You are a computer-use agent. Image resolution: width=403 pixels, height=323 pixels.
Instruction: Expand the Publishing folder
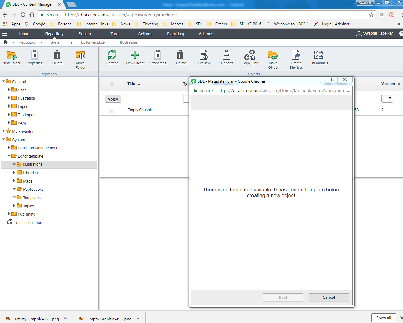[9, 214]
